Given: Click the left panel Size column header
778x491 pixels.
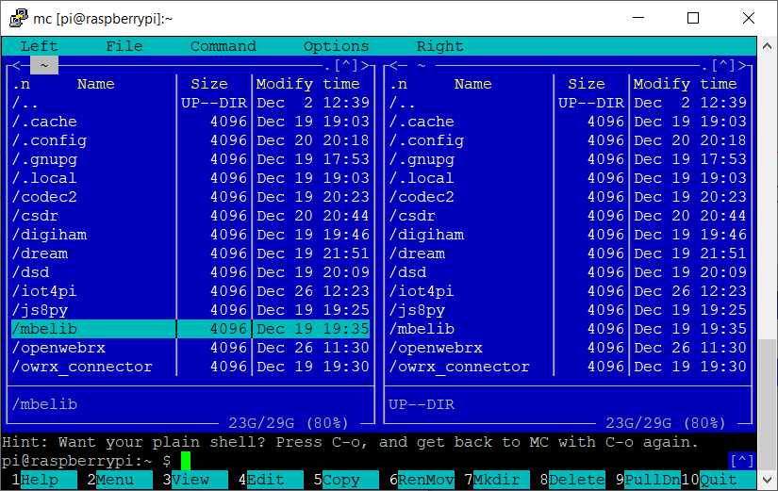Looking at the screenshot, I should tap(209, 84).
